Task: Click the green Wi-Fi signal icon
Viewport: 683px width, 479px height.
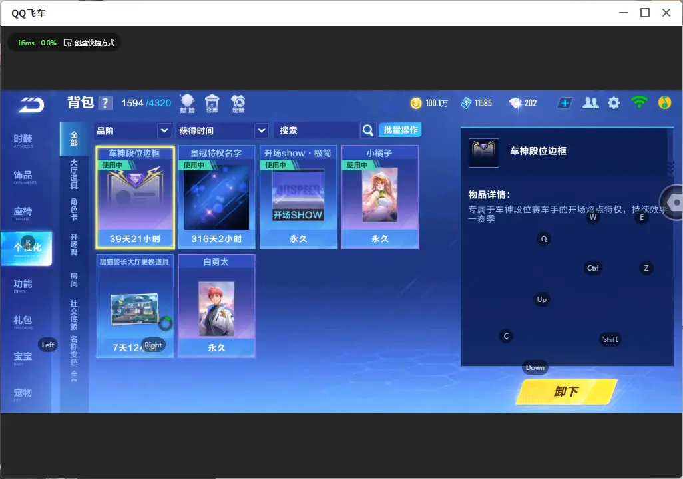Action: point(639,102)
